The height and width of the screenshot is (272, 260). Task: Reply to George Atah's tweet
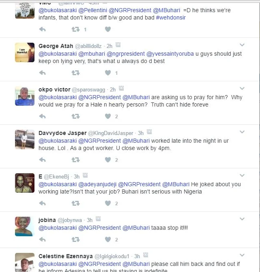42,73
